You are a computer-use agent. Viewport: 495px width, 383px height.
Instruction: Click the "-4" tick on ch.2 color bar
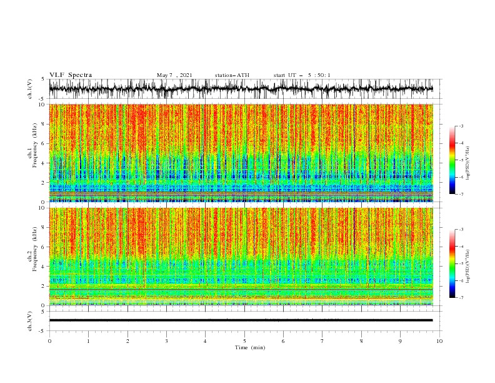click(x=461, y=247)
